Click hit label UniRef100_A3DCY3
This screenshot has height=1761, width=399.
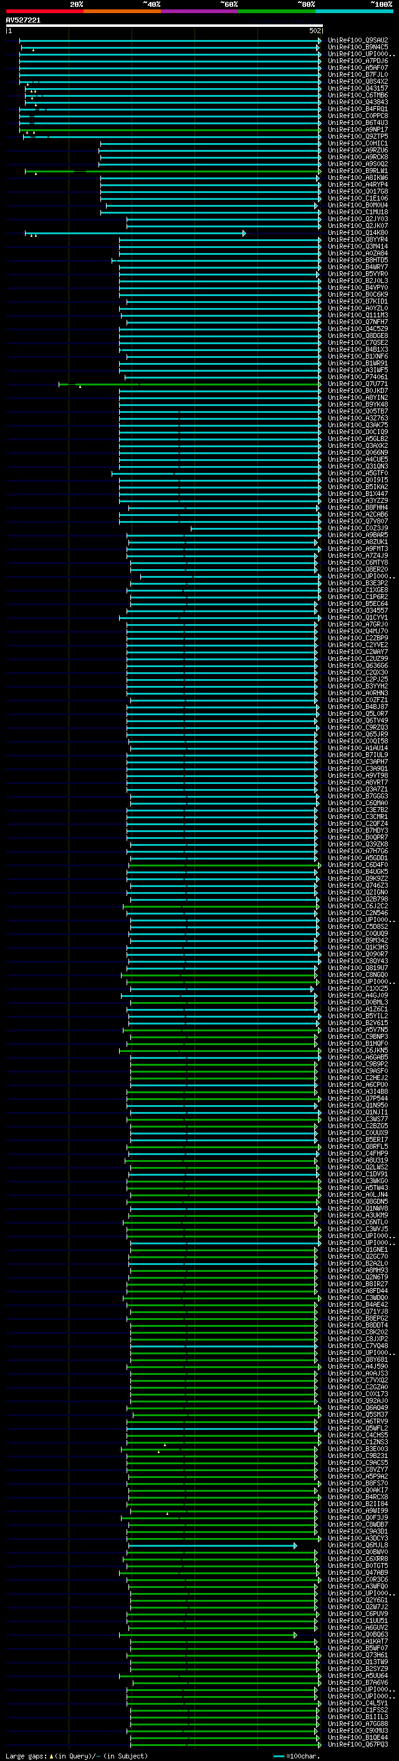coord(358,1538)
